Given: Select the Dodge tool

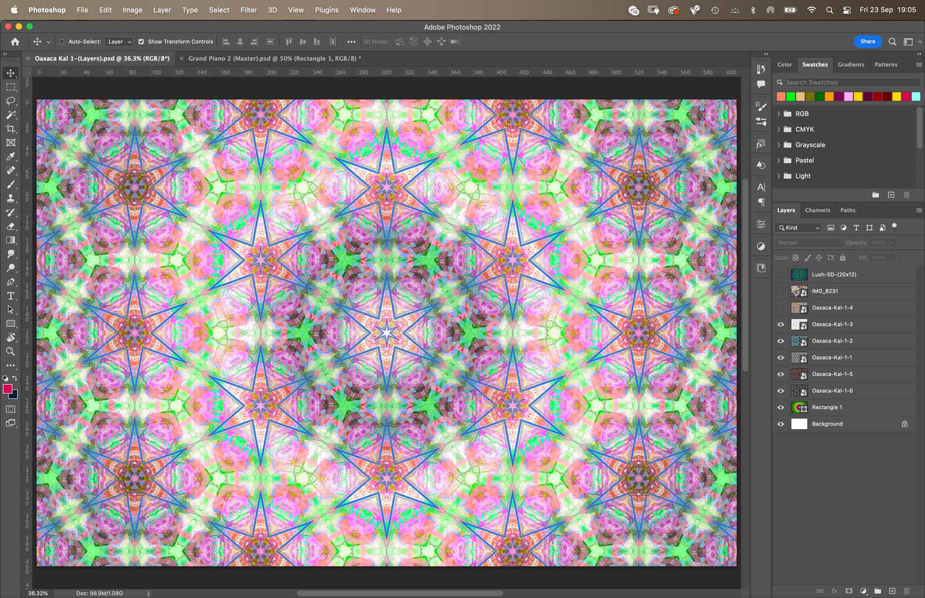Looking at the screenshot, I should [x=11, y=268].
